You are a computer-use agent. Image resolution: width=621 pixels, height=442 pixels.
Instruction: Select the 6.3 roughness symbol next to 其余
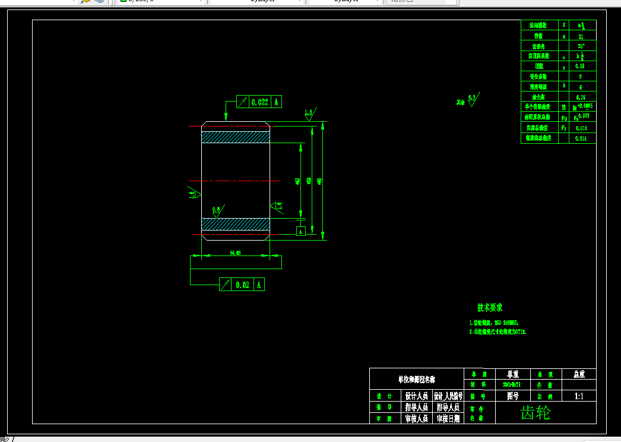point(474,99)
